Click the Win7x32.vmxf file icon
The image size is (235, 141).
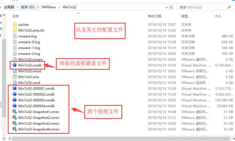click(15, 83)
